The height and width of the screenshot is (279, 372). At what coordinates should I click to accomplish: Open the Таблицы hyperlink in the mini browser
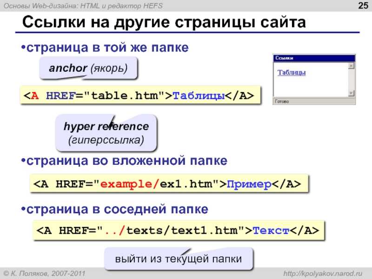click(x=292, y=73)
